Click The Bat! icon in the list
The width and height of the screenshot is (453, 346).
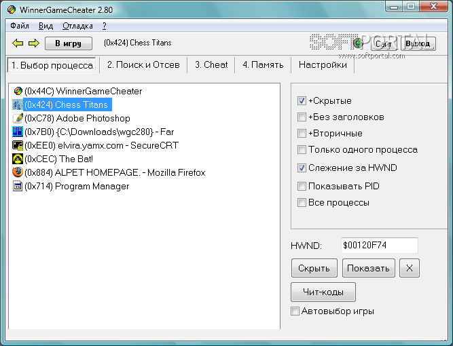click(18, 159)
